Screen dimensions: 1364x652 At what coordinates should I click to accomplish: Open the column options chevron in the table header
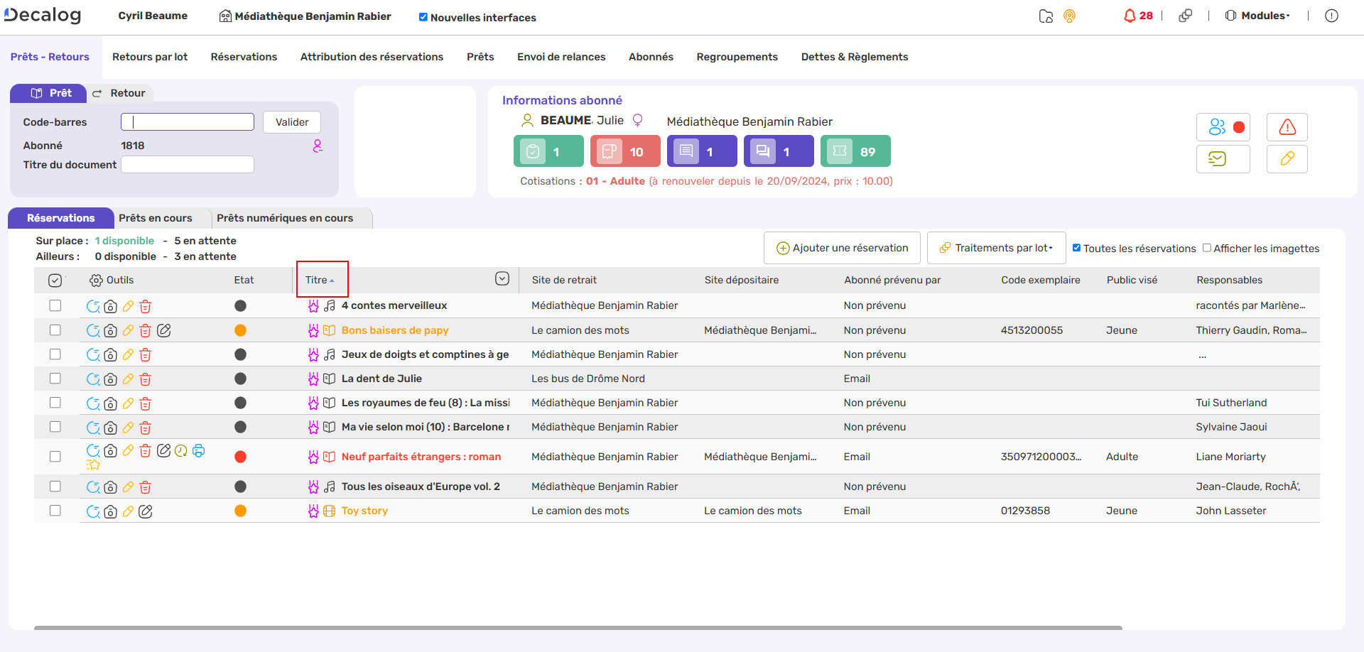(502, 279)
